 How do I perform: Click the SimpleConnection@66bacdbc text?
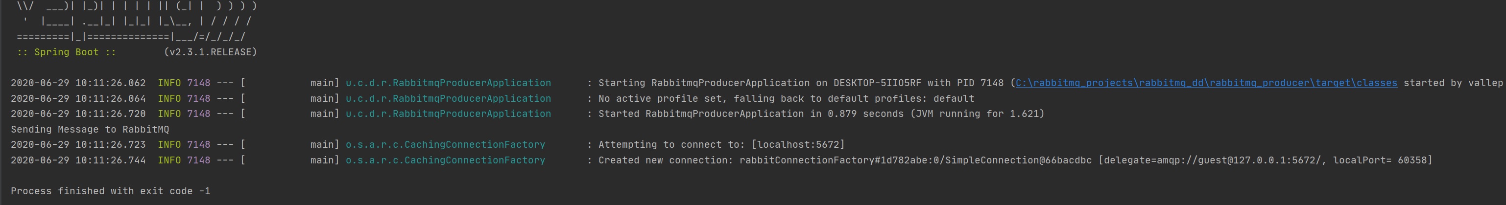coord(1018,160)
